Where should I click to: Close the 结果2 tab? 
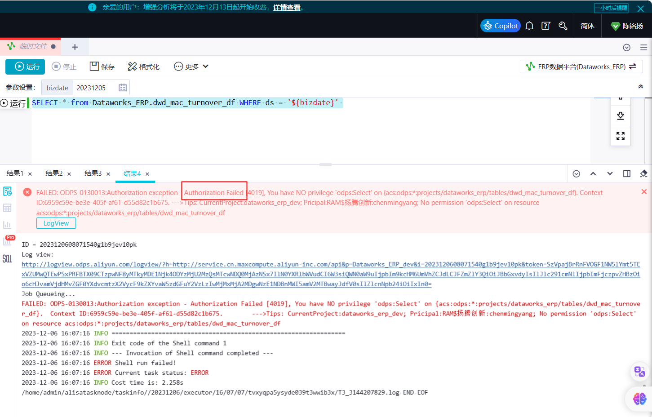pyautogui.click(x=69, y=174)
